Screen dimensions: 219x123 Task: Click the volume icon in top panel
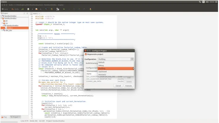tap(207, 2)
